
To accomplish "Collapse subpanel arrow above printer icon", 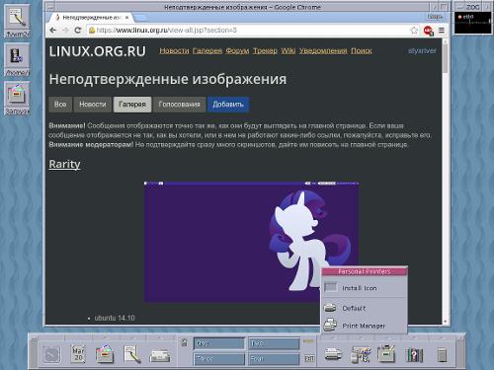I will 333,337.
